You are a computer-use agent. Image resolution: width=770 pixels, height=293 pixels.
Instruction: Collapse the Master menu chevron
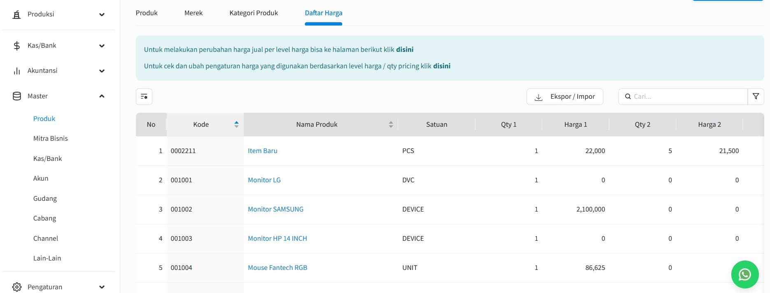coord(102,96)
